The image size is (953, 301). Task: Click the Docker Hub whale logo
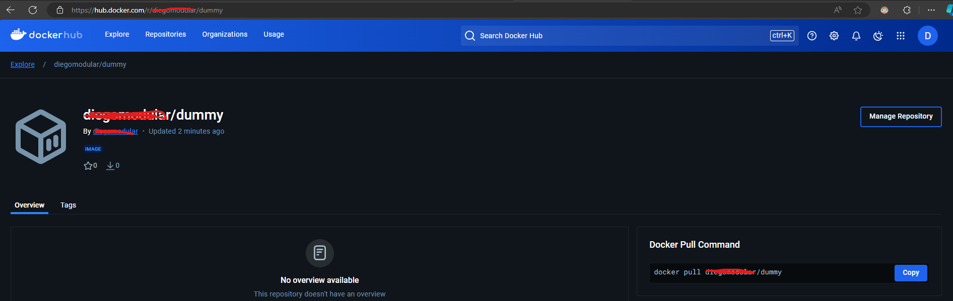tap(19, 34)
